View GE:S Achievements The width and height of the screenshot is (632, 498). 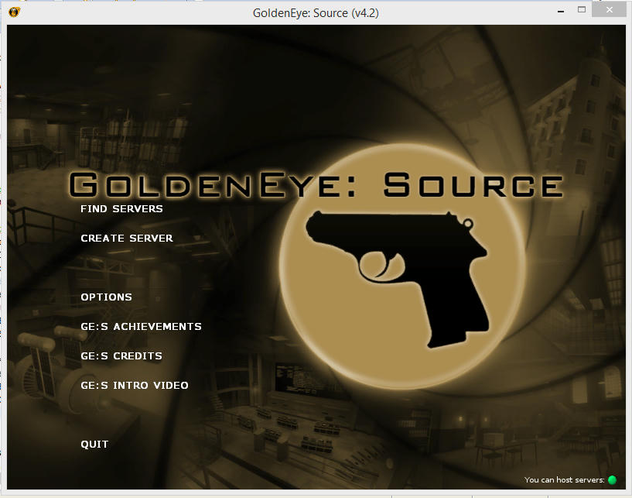tap(141, 327)
